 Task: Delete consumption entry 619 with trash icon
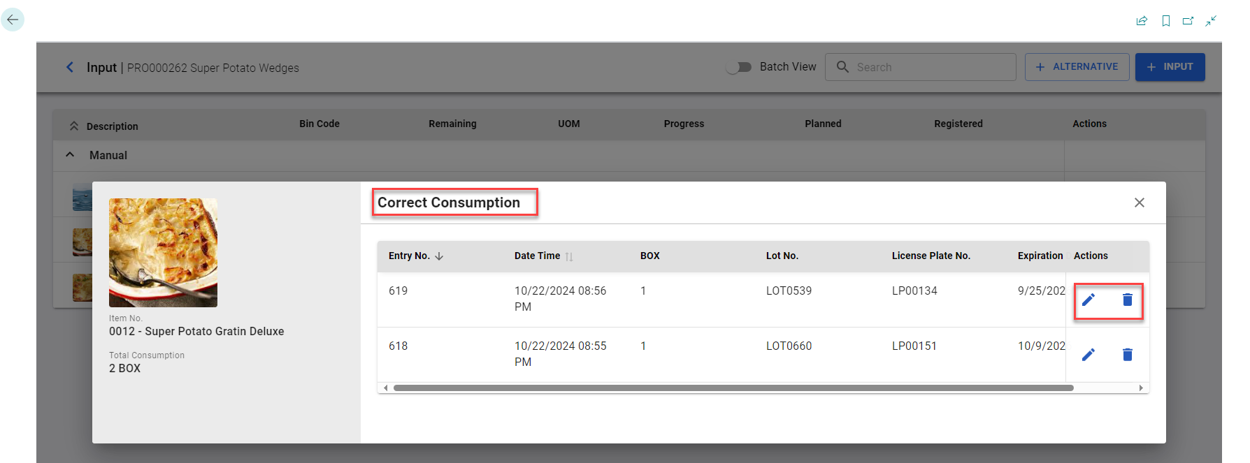pyautogui.click(x=1127, y=300)
